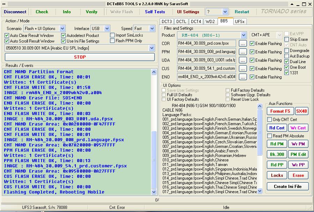Toggle the 1331 checkbox
The image size is (314, 212).
point(286,73)
